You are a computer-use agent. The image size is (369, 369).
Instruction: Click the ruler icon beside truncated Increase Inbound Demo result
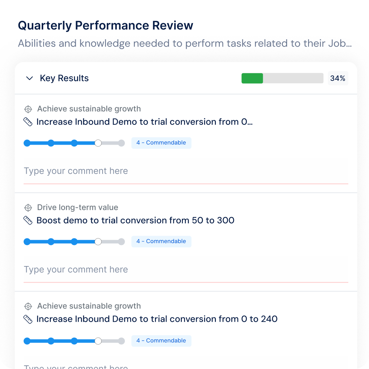[28, 122]
